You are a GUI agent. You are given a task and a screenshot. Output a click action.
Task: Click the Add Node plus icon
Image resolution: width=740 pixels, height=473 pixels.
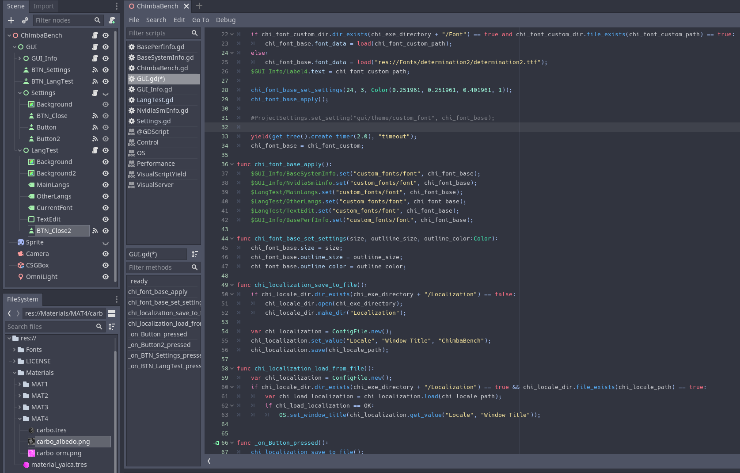(11, 20)
